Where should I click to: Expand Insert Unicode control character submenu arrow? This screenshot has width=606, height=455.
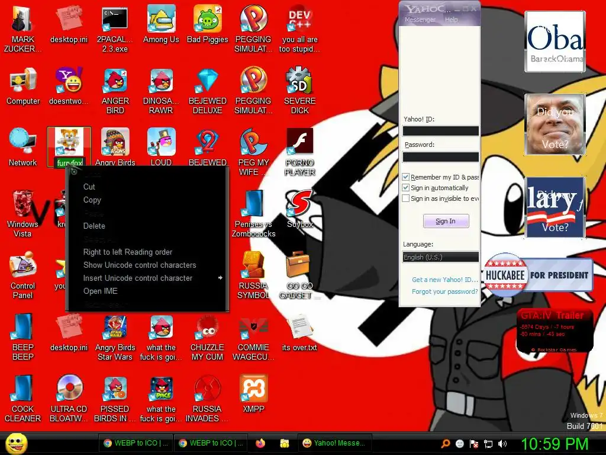(220, 278)
